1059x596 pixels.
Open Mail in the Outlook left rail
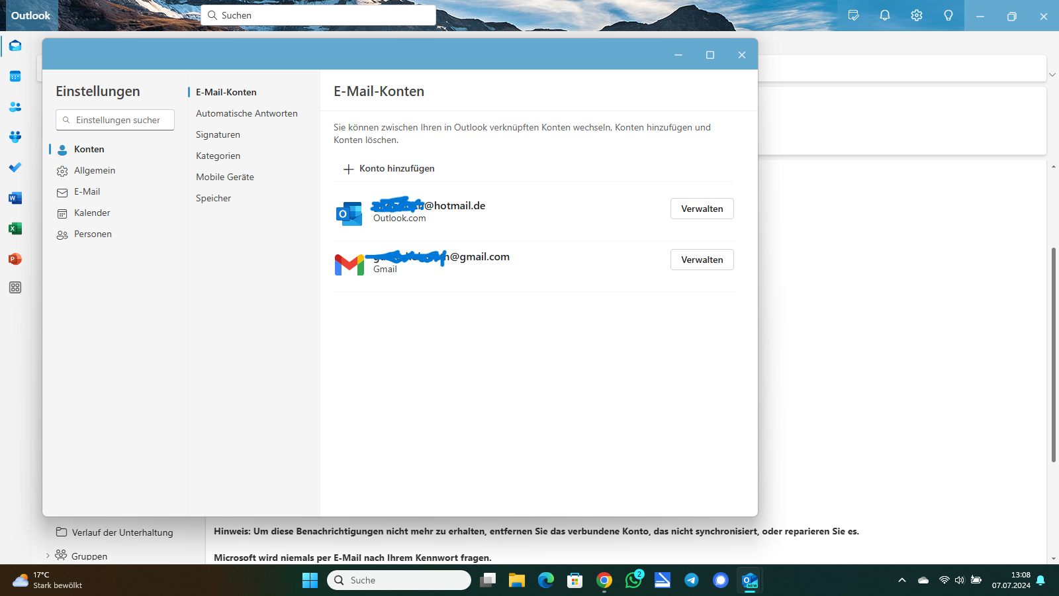(15, 46)
